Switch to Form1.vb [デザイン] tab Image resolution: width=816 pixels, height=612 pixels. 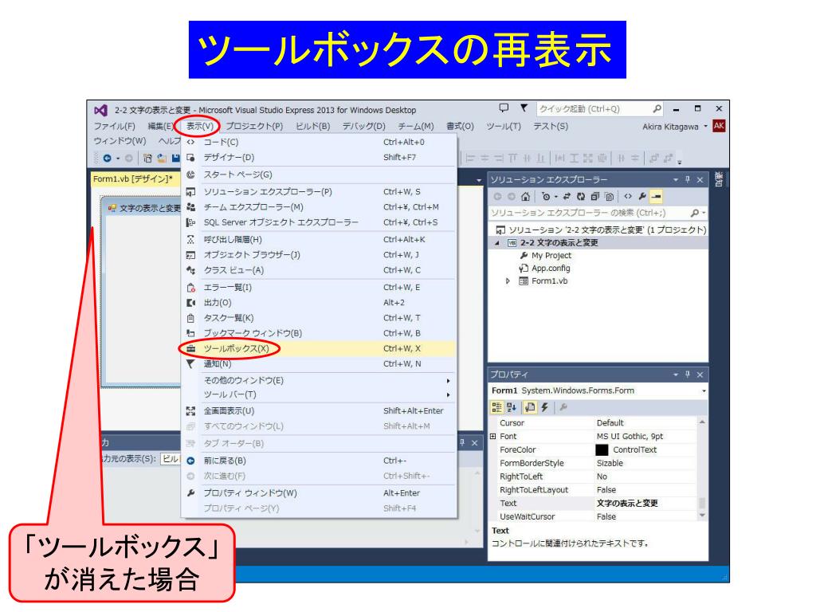134,179
